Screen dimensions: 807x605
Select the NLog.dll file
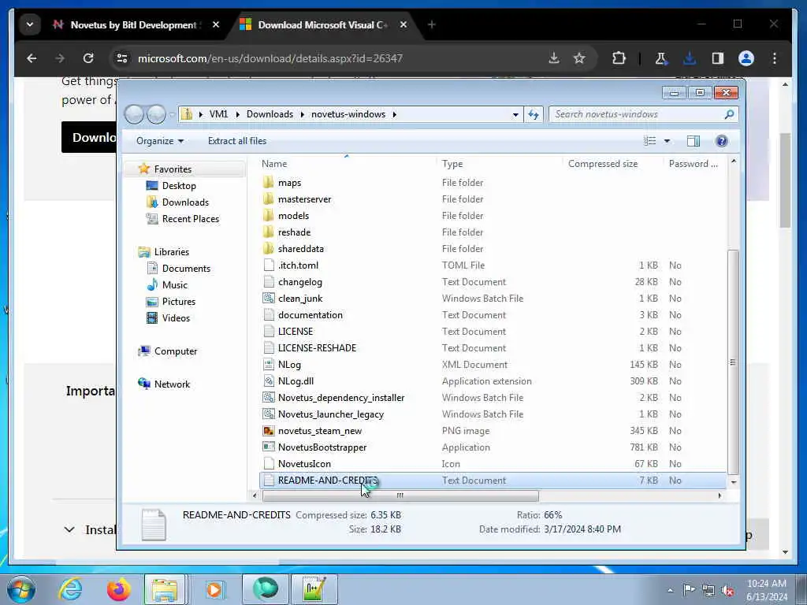tap(296, 381)
